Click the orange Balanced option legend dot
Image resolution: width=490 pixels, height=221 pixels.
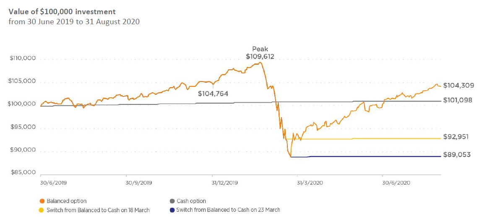tap(41, 201)
